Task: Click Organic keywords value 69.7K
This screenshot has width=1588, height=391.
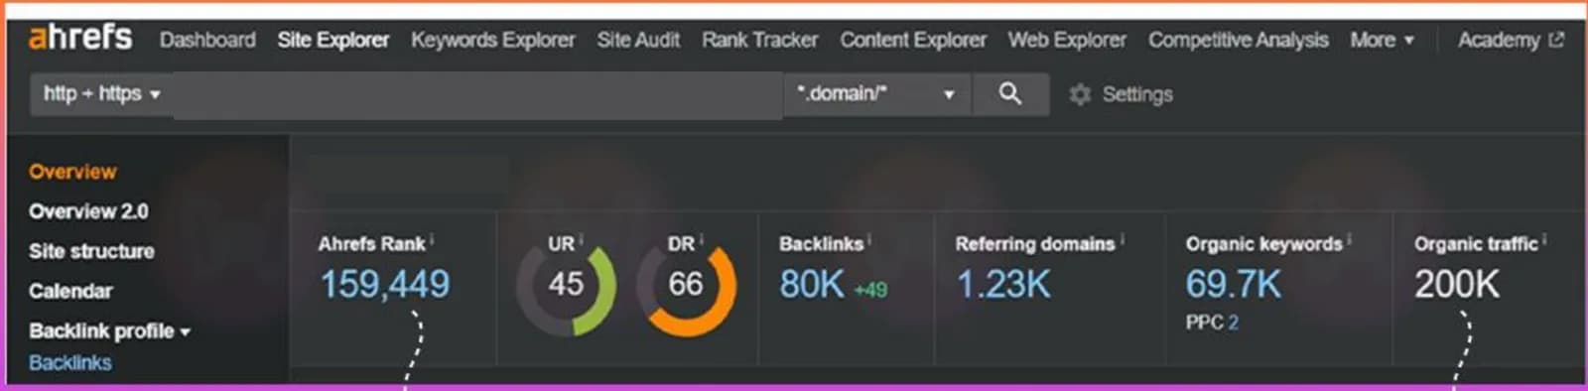Action: point(1233,286)
